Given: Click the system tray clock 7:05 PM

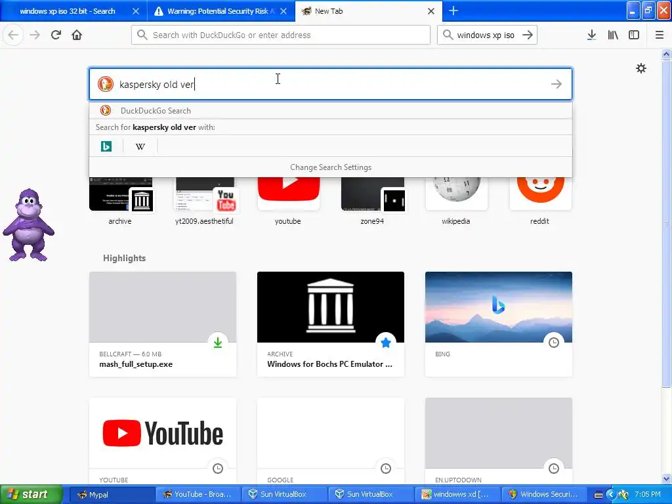Looking at the screenshot, I should (648, 494).
